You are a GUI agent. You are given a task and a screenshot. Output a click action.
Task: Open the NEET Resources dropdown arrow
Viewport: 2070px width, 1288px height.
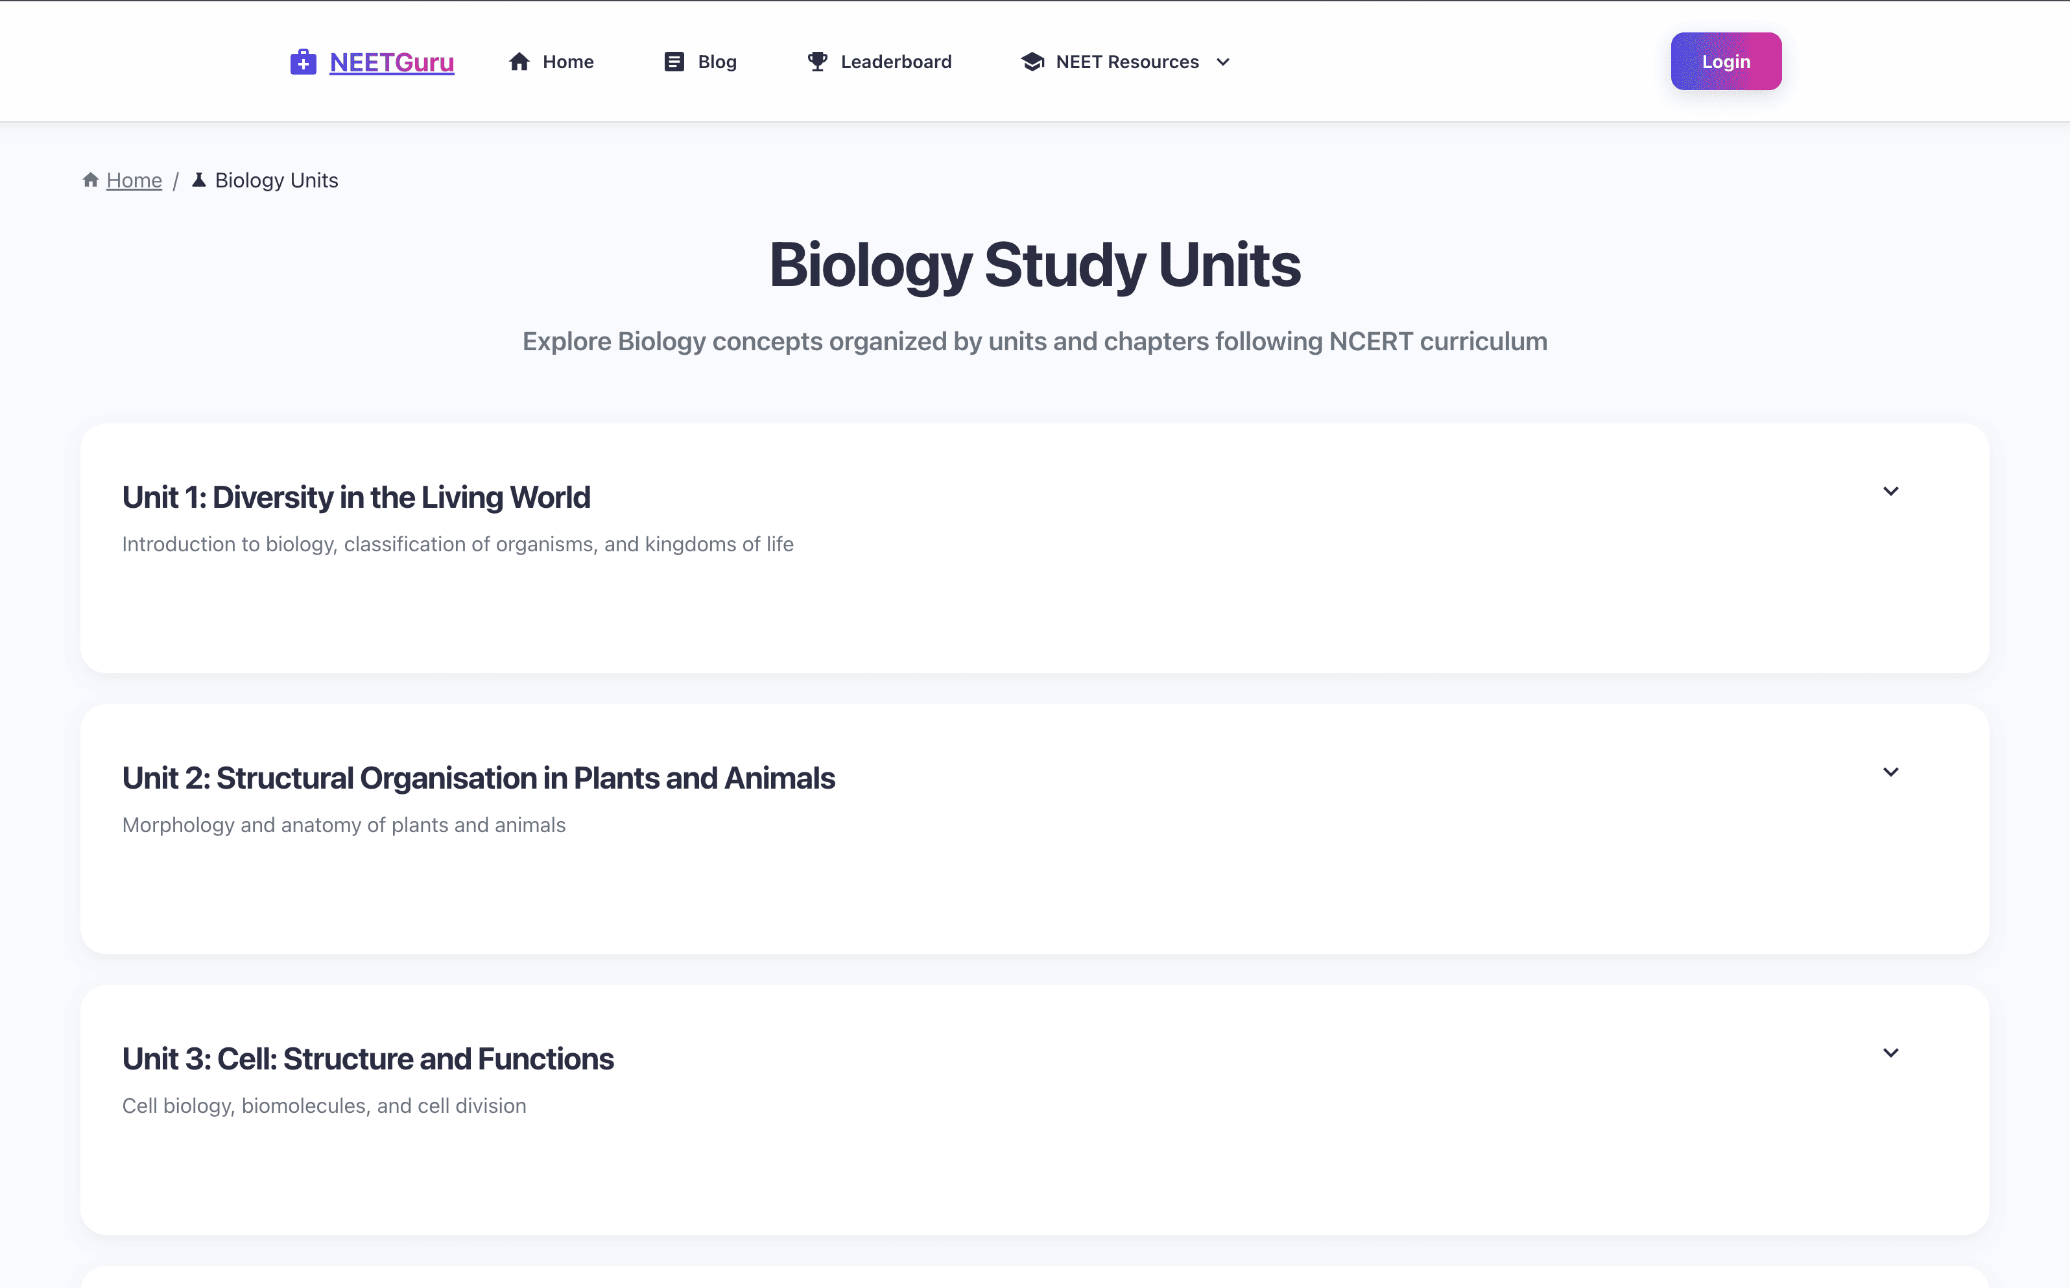[x=1223, y=62]
